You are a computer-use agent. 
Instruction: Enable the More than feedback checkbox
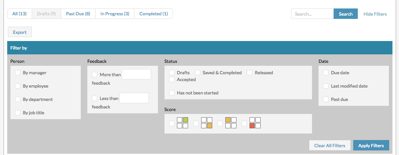click(x=95, y=75)
